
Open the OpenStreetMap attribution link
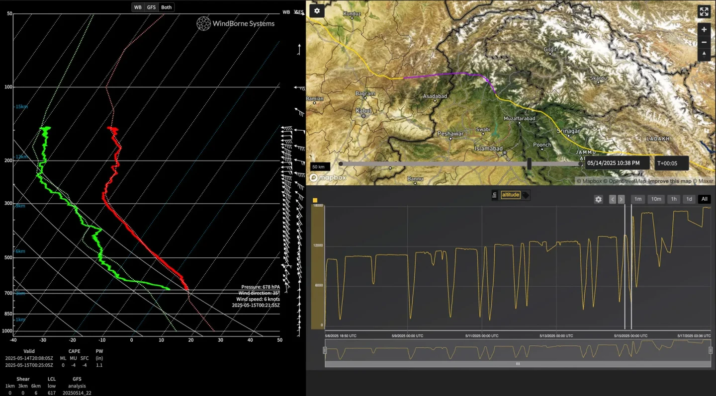[625, 181]
